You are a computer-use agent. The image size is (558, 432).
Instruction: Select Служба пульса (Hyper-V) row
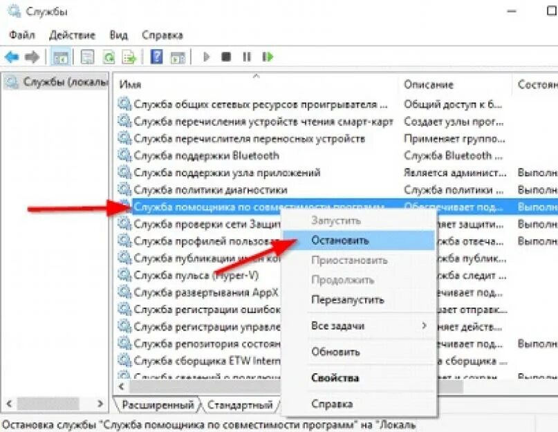tap(196, 275)
